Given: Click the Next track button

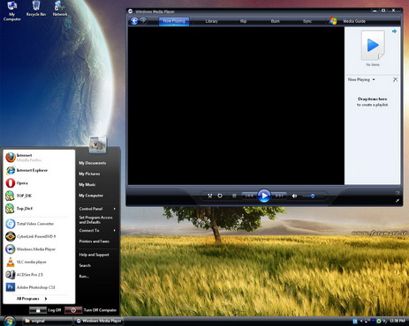Looking at the screenshot, I should [x=278, y=196].
